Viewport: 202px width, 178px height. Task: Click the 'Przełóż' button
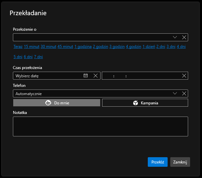157,162
